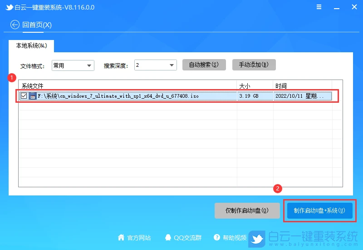The width and height of the screenshot is (363, 250).
Task: Open the hamburger menu icon in title bar
Action: (319, 7)
